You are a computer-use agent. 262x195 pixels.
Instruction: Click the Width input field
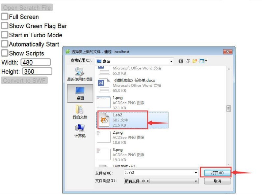click(36, 62)
